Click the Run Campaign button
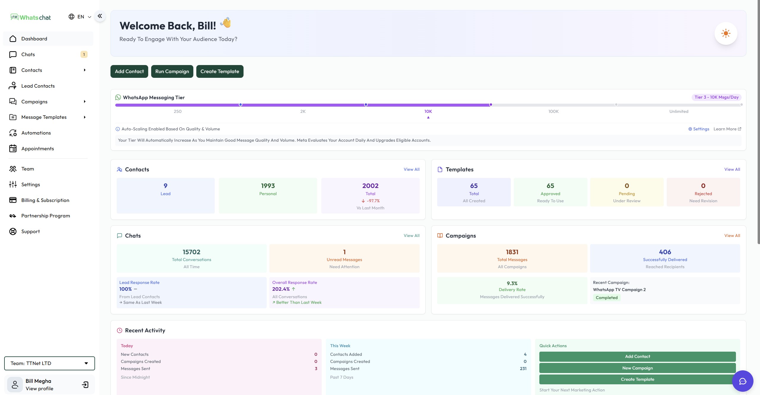Image resolution: width=760 pixels, height=395 pixels. [172, 71]
